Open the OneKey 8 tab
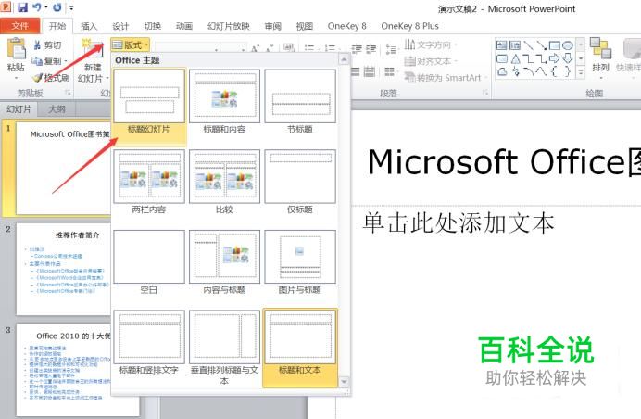Image resolution: width=641 pixels, height=419 pixels. (x=346, y=26)
